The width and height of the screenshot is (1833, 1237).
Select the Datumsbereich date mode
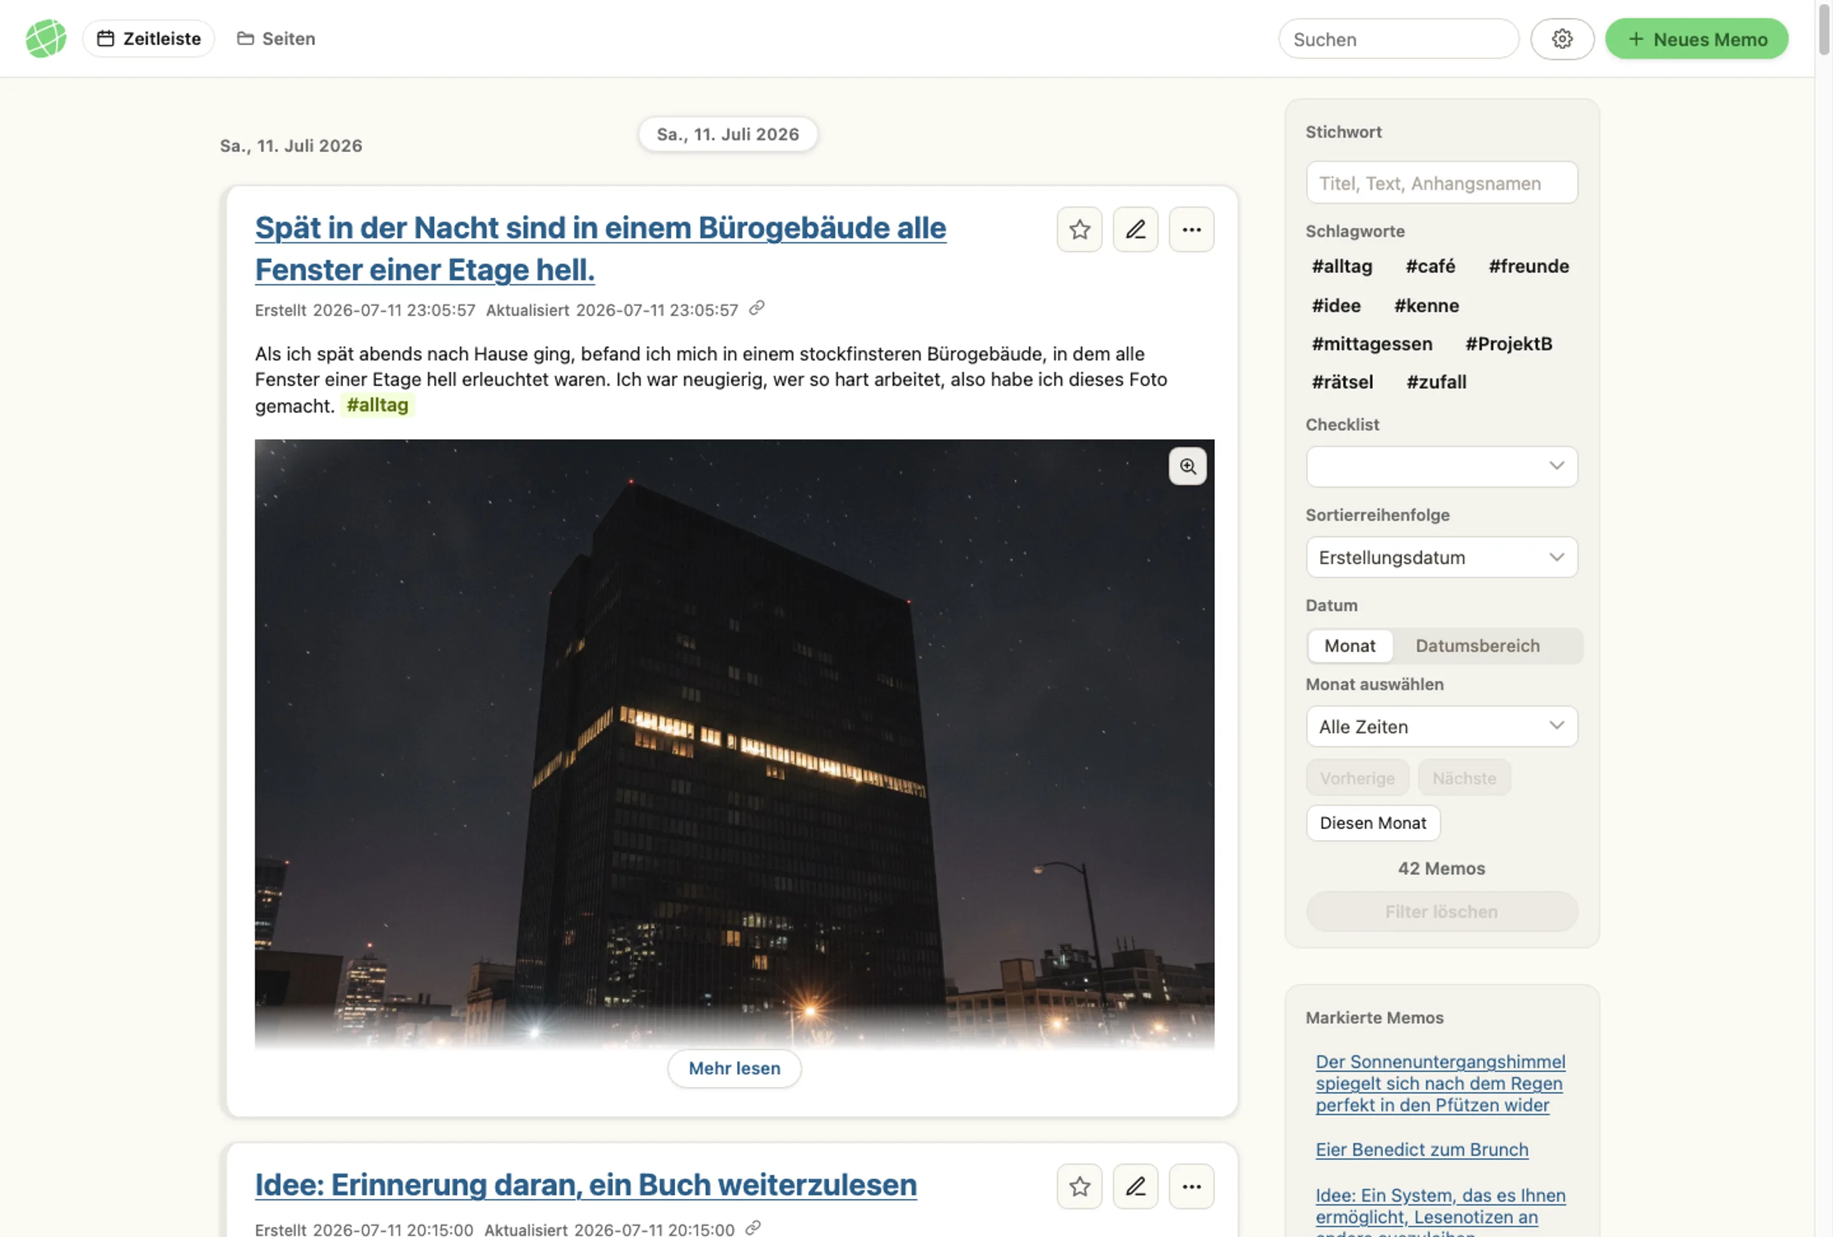[1477, 646]
